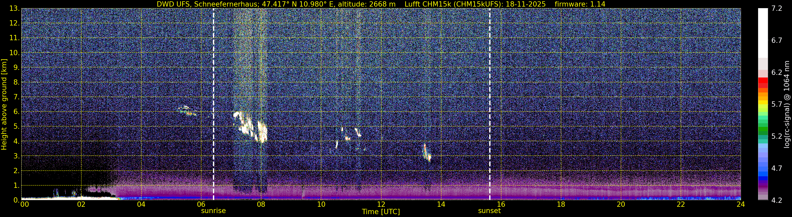
Task: Click the 'sunrise' label below the time axis
Action: coord(213,211)
